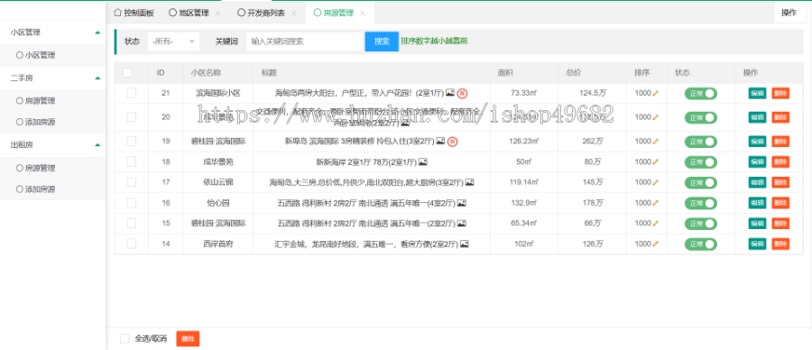Open the 操作 menu at top right
The width and height of the screenshot is (812, 350).
(789, 13)
